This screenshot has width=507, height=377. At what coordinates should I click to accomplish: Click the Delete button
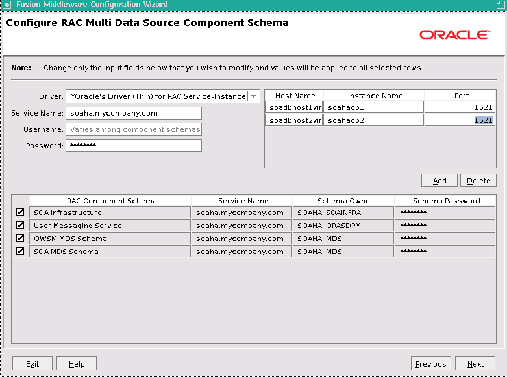[478, 181]
